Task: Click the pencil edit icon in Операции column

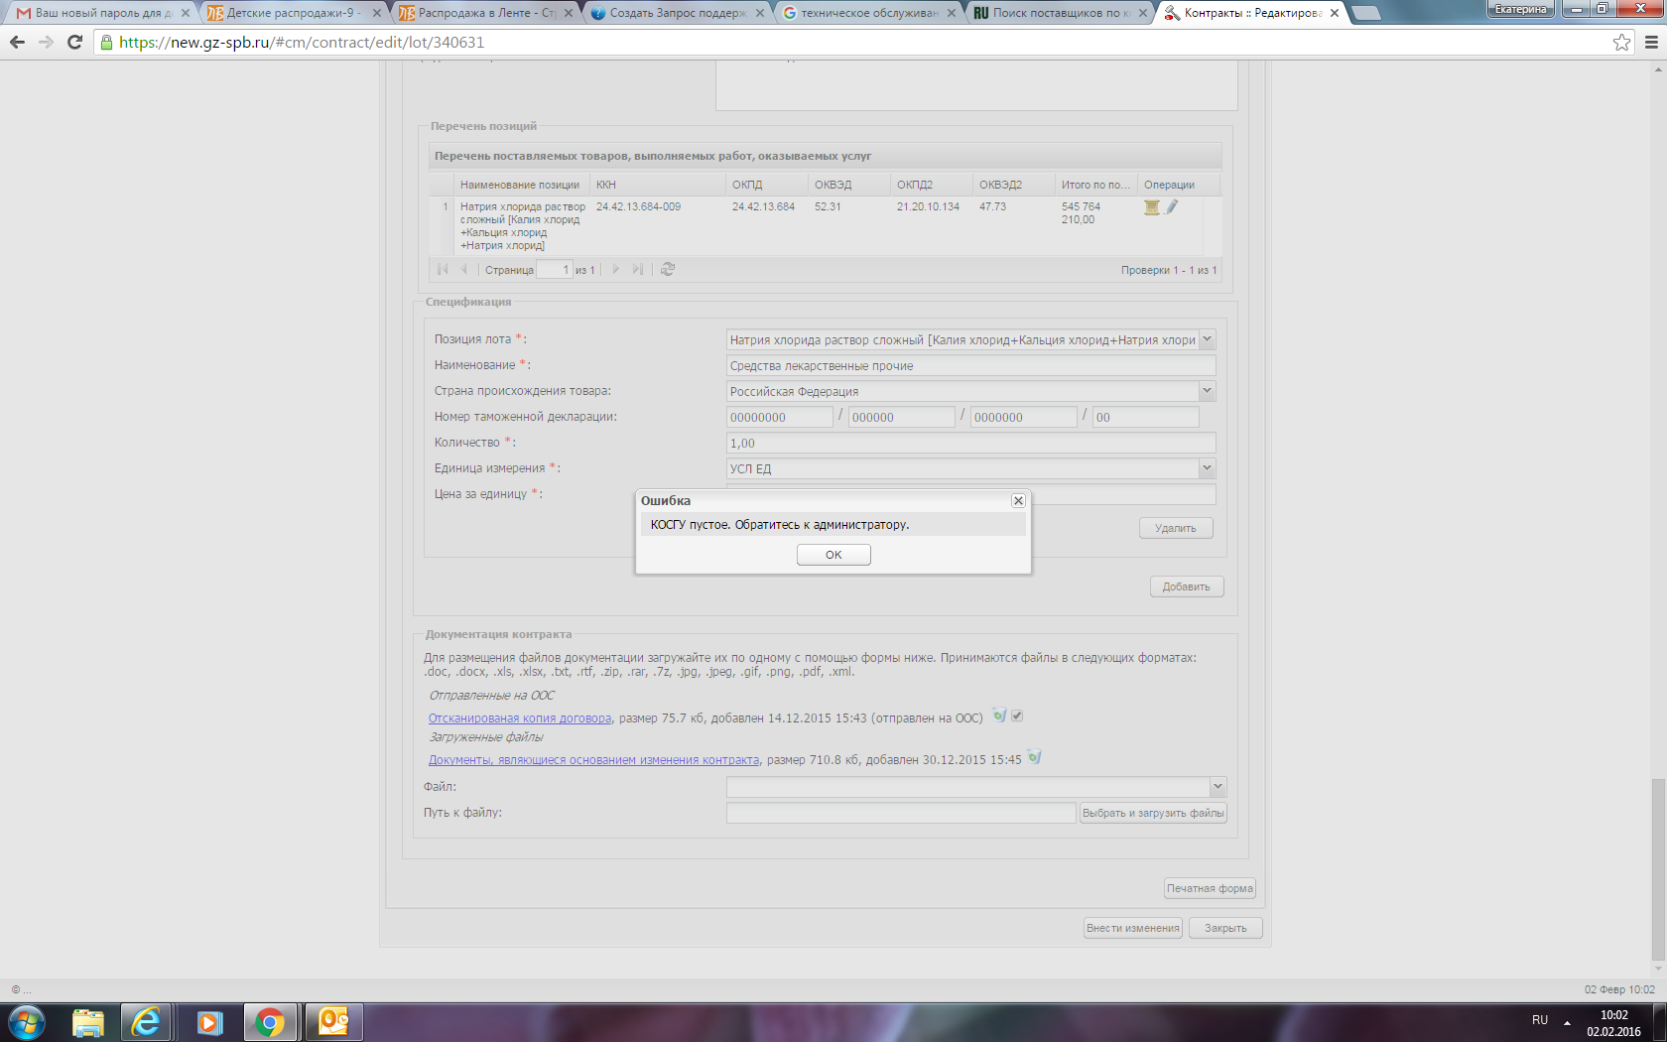Action: 1172,207
